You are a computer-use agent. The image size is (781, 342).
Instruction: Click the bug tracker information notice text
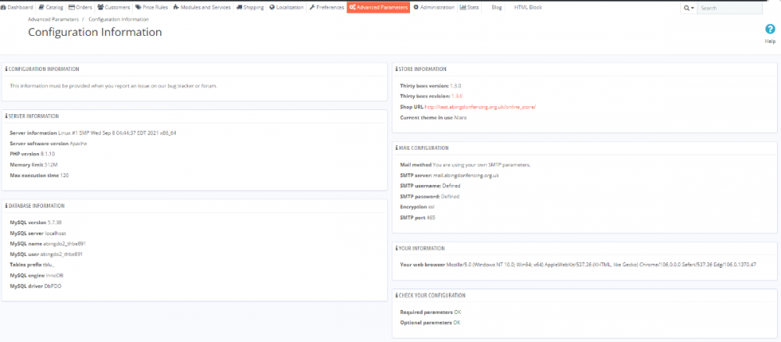[113, 86]
